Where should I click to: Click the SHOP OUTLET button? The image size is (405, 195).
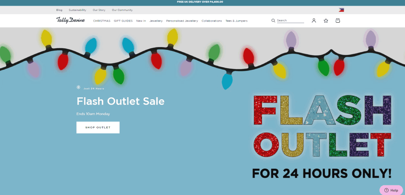[x=98, y=127]
